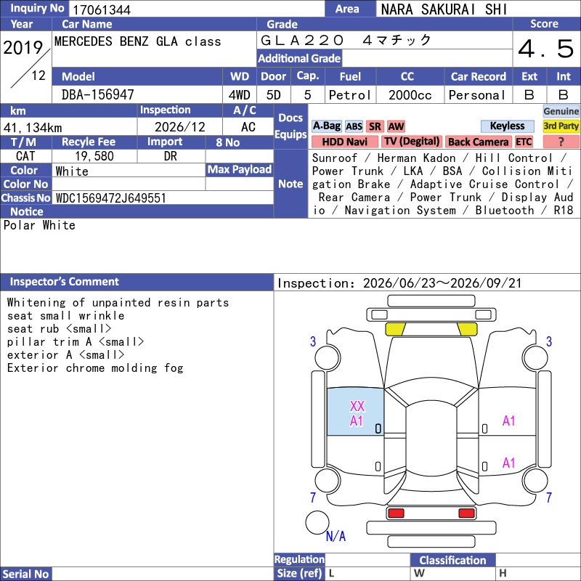The height and width of the screenshot is (581, 581).
Task: Click the AC air conditioning value
Action: tap(248, 127)
